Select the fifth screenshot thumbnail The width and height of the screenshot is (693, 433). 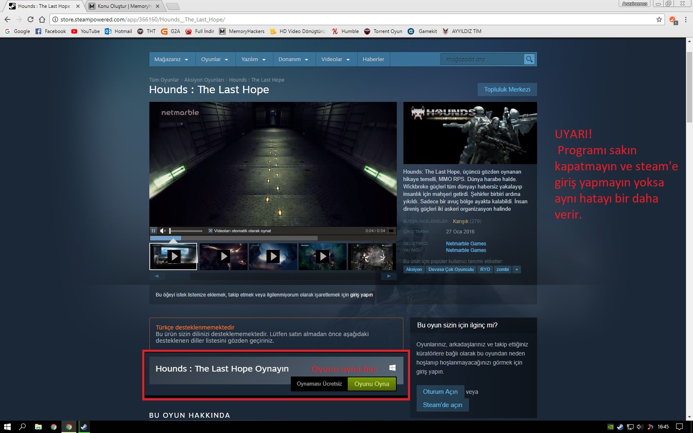coord(372,257)
